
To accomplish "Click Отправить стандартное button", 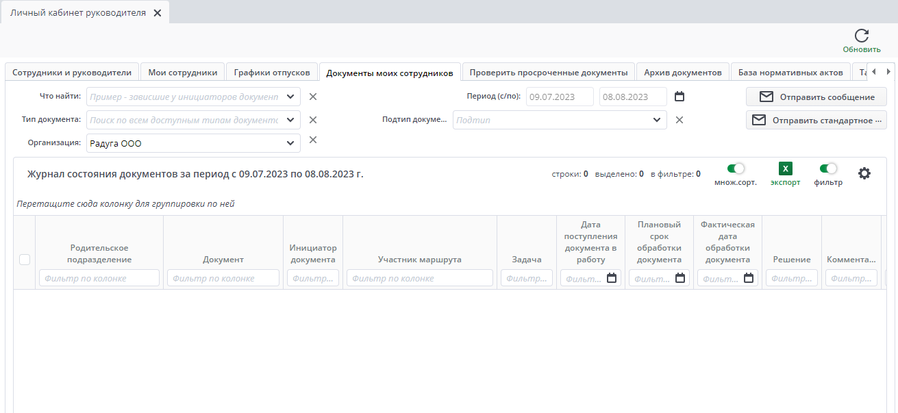I will click(x=816, y=120).
